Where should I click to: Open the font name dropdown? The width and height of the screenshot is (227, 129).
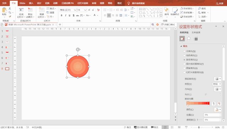point(75,10)
